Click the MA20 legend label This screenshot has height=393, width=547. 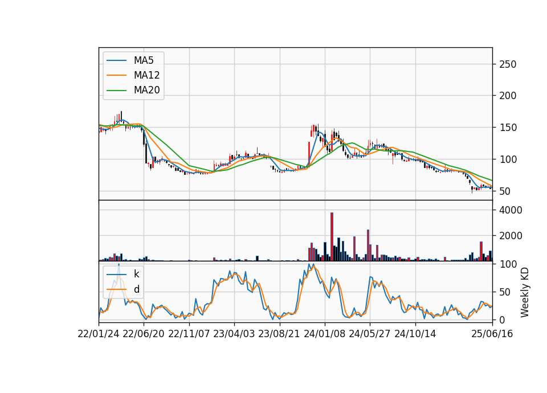coord(146,90)
